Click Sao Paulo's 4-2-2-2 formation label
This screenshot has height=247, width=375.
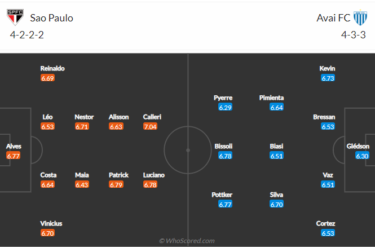(27, 35)
